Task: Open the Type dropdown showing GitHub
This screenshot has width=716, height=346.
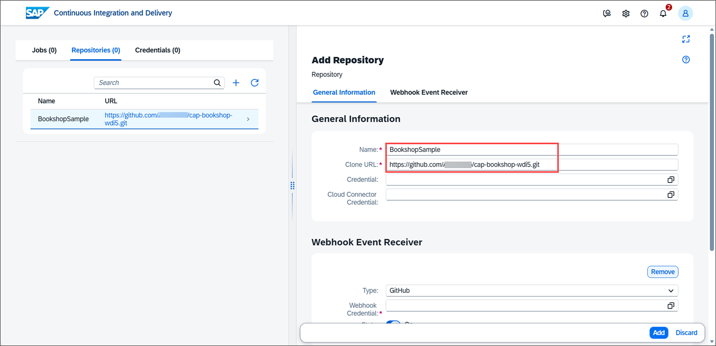Action: 532,290
